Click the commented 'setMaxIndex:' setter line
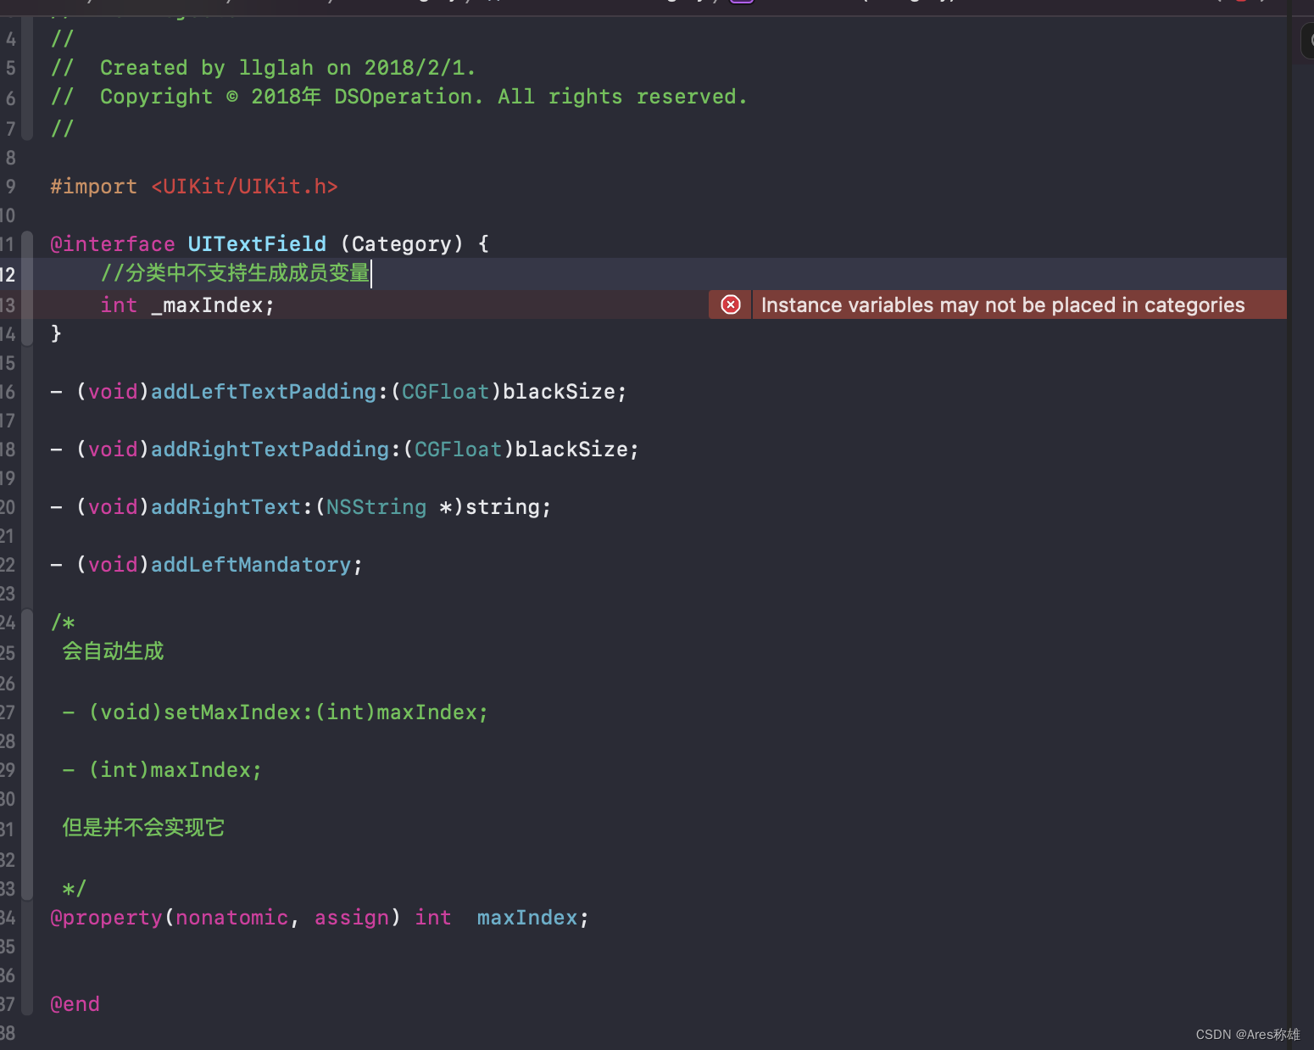The width and height of the screenshot is (1314, 1050). pyautogui.click(x=276, y=712)
